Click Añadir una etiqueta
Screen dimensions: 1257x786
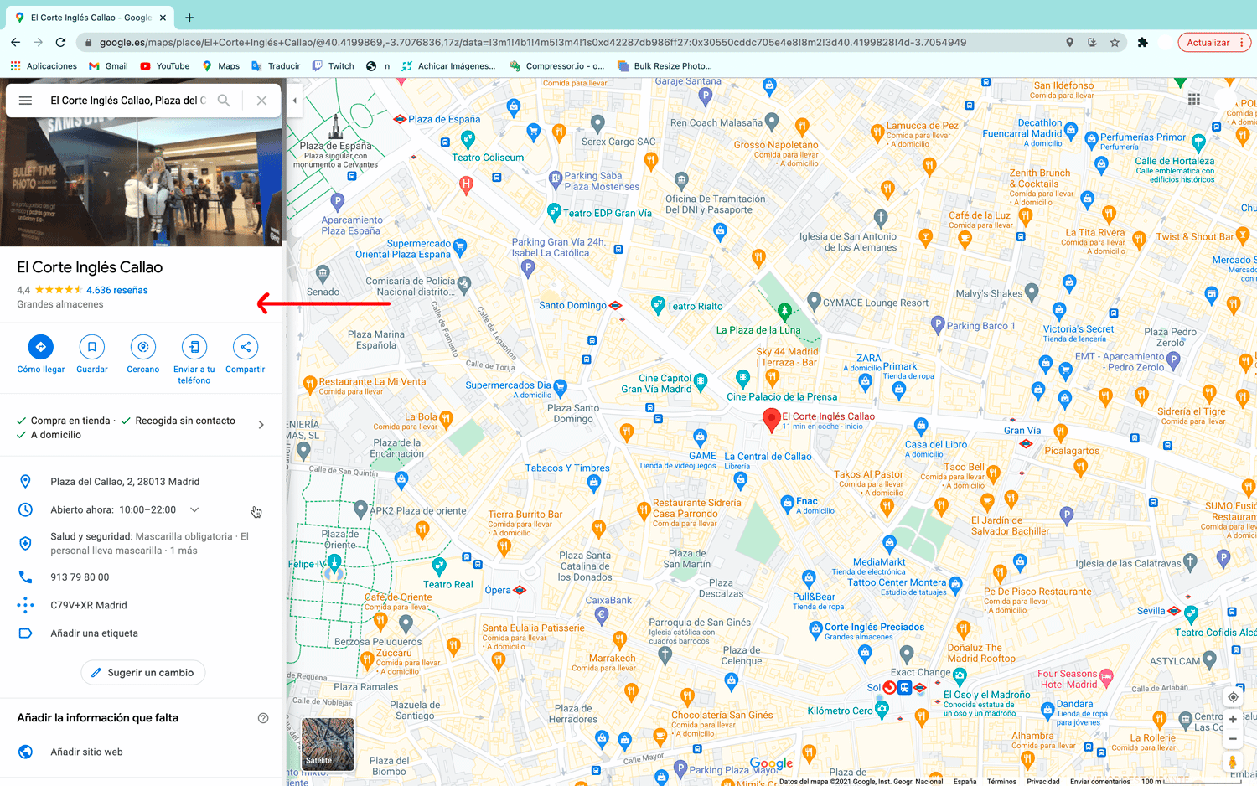(x=94, y=633)
